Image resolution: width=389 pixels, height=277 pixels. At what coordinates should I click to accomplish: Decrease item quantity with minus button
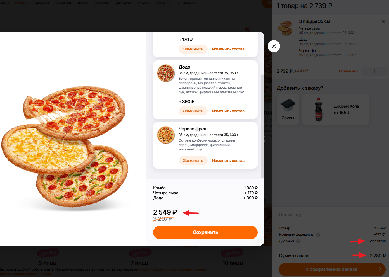[366, 71]
